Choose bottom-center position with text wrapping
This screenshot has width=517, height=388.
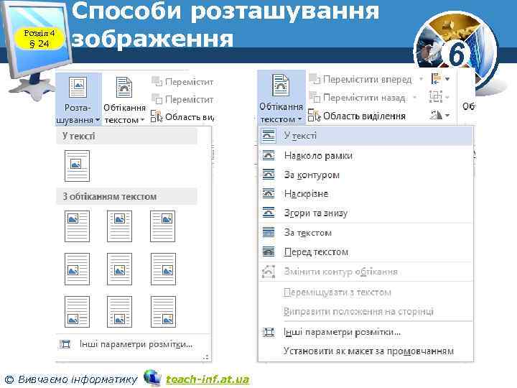coord(120,311)
